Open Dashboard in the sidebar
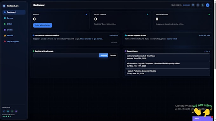This screenshot has width=216, height=121. click(x=14, y=12)
